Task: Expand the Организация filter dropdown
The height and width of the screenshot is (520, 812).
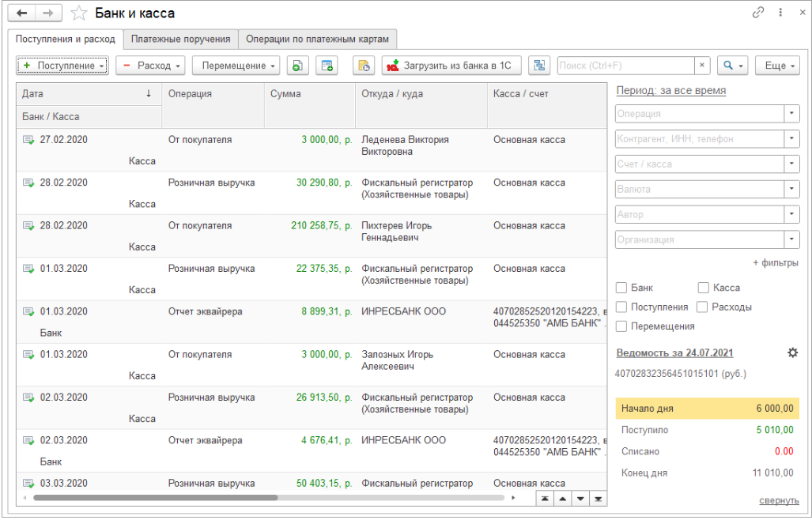Action: (x=791, y=239)
